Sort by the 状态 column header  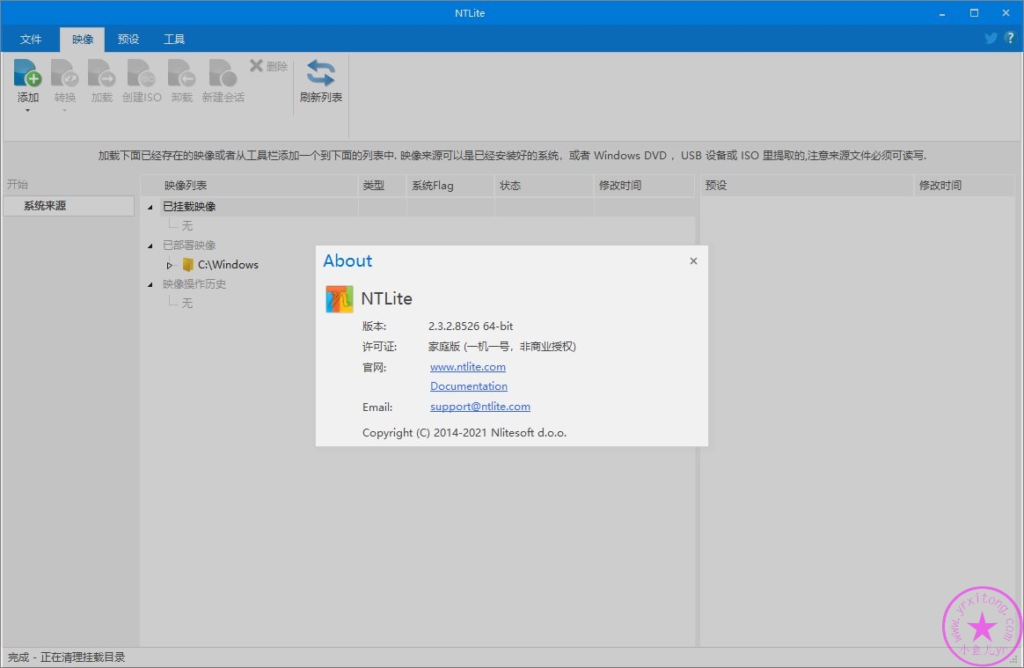point(544,186)
